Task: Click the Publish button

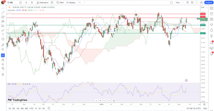Action: tap(209, 3)
